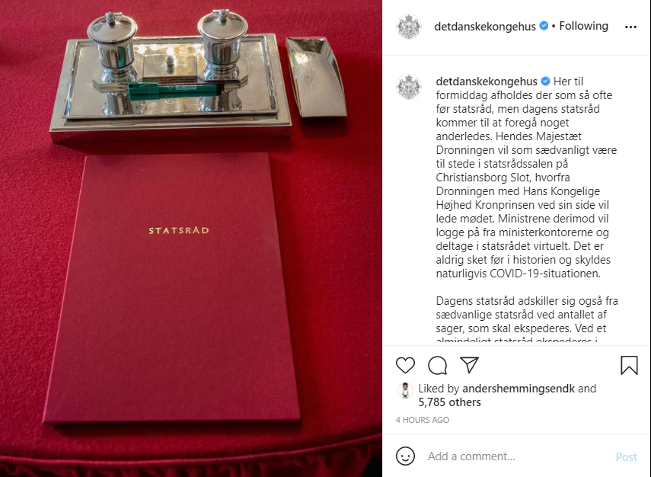
Task: Open the andershemmingsendk profile link
Action: point(519,389)
